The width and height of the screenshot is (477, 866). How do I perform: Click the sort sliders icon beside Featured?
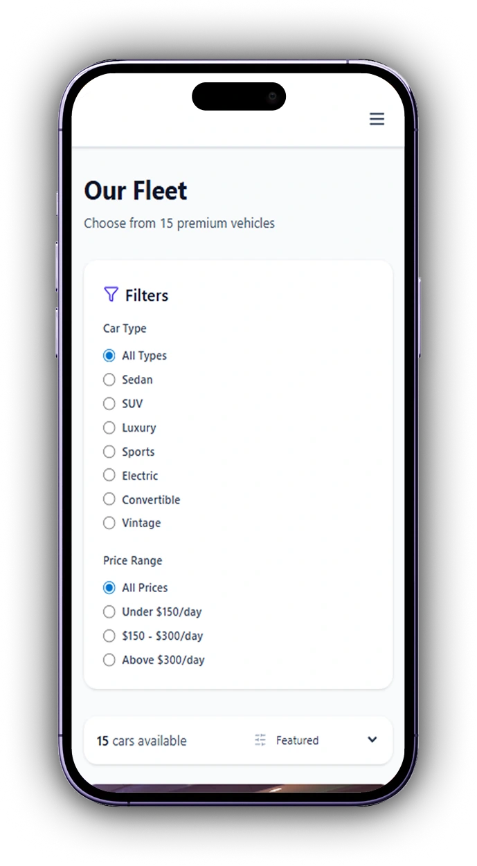click(260, 740)
